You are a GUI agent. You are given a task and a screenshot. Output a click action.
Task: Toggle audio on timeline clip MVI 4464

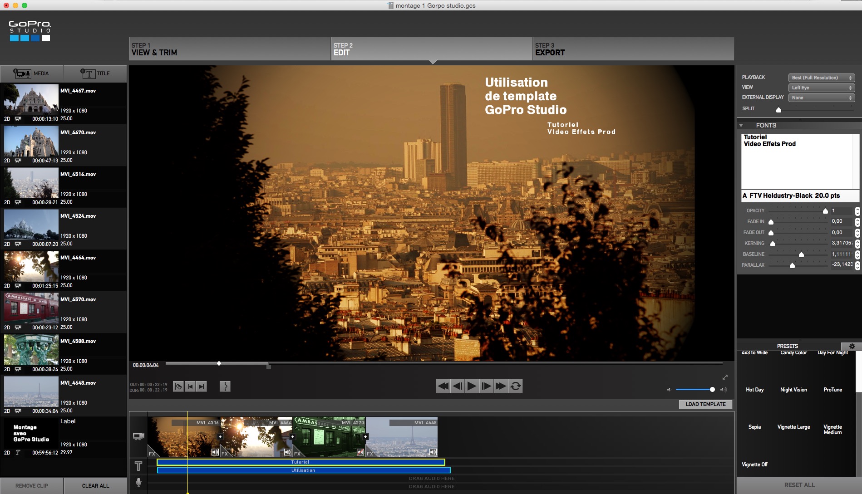point(287,452)
